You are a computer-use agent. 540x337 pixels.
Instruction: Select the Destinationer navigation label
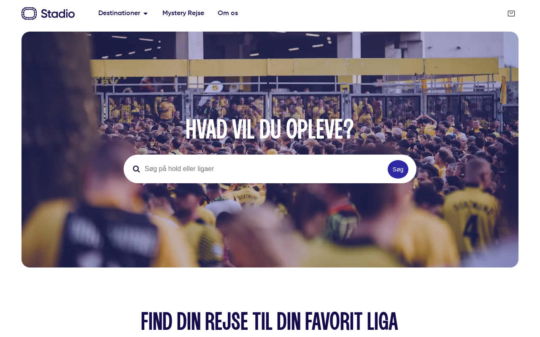pos(119,13)
